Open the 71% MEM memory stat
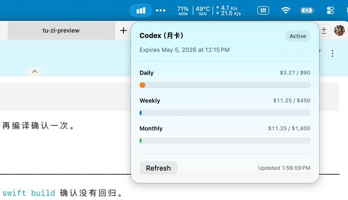 pyautogui.click(x=183, y=11)
